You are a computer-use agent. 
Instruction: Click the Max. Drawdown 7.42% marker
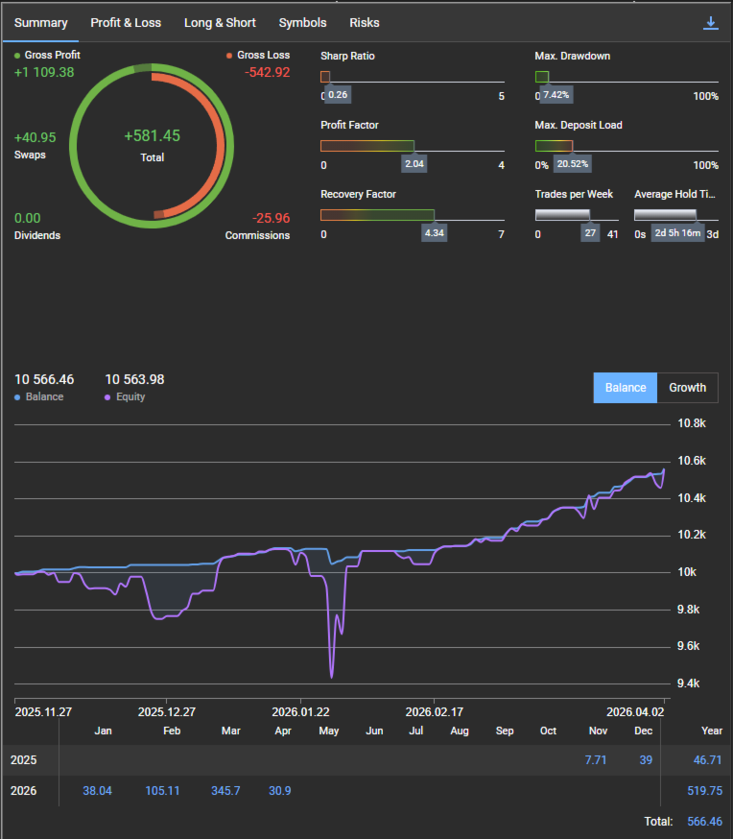tap(556, 95)
